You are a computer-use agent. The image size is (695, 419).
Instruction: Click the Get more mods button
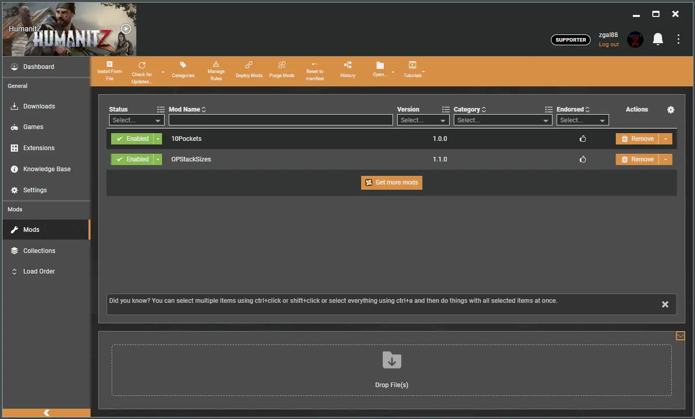coord(391,183)
